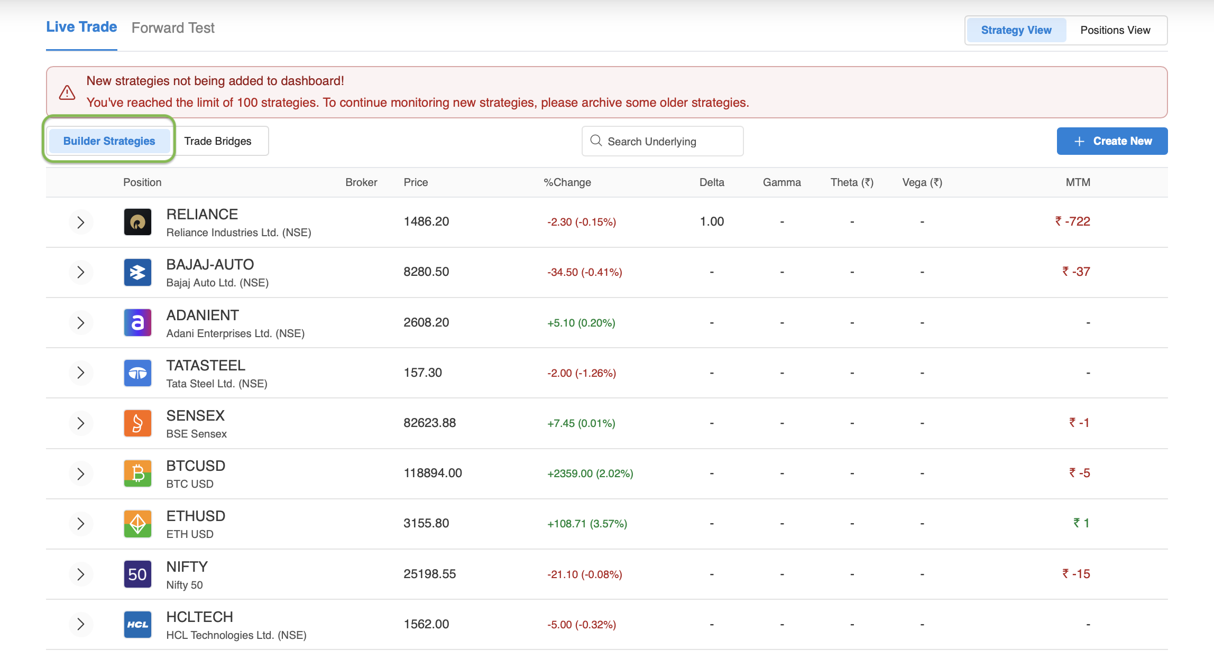This screenshot has width=1214, height=669.
Task: Click the Gamma column header
Action: pyautogui.click(x=781, y=182)
